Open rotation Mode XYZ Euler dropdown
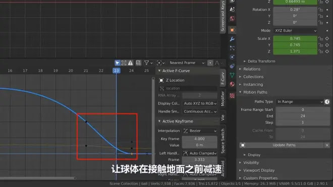This screenshot has height=187, width=333. coord(295,31)
